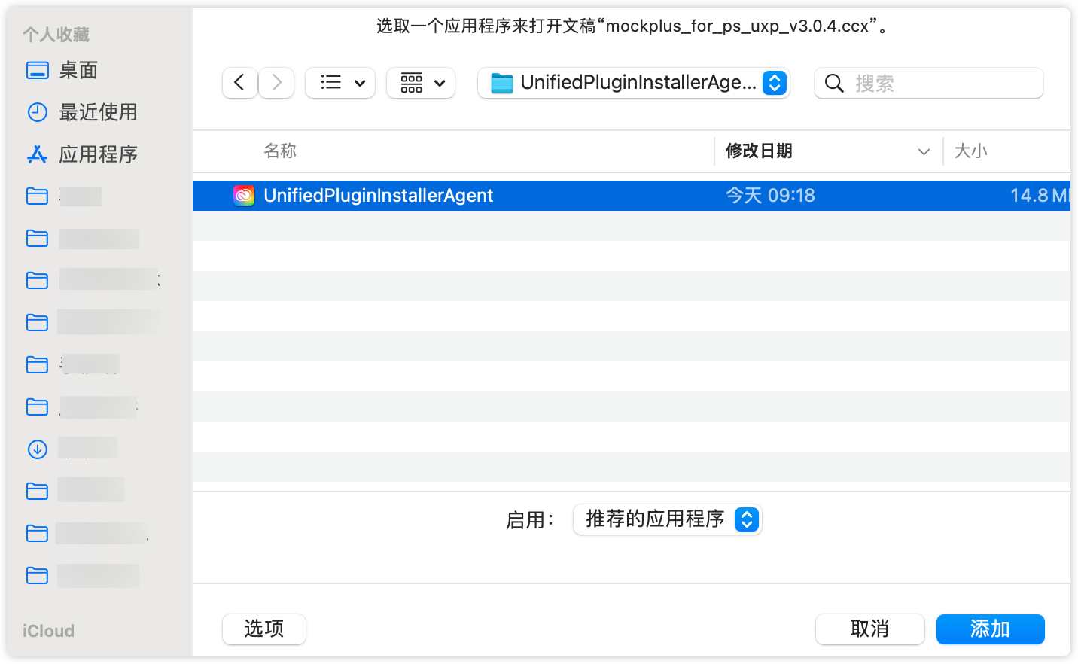Cancel the dialog with 取消

(869, 629)
